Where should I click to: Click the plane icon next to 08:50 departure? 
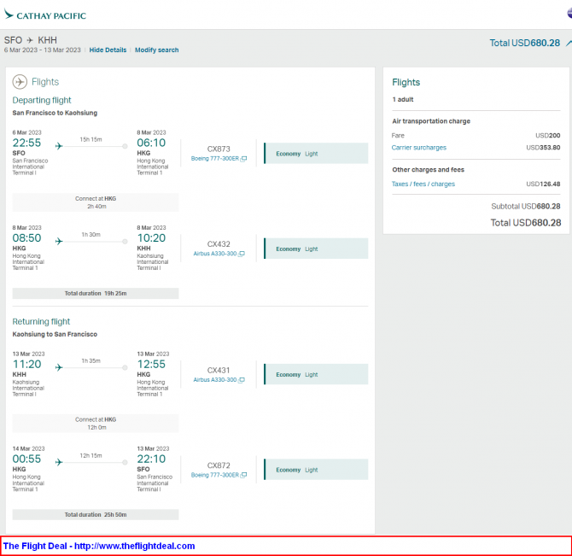[59, 241]
